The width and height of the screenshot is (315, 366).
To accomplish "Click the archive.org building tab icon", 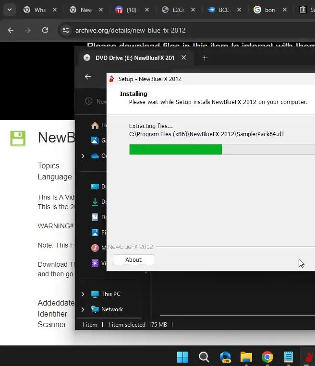I will 303,10.
